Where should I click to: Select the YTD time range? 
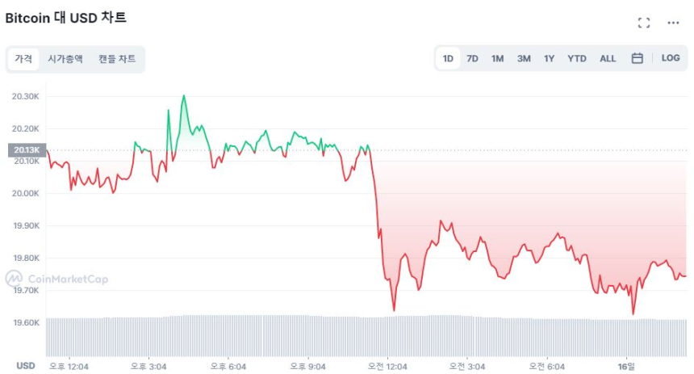[576, 58]
